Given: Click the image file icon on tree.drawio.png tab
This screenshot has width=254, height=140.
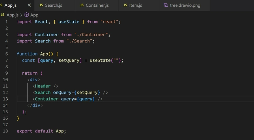Looking at the screenshot, I should point(166,5).
